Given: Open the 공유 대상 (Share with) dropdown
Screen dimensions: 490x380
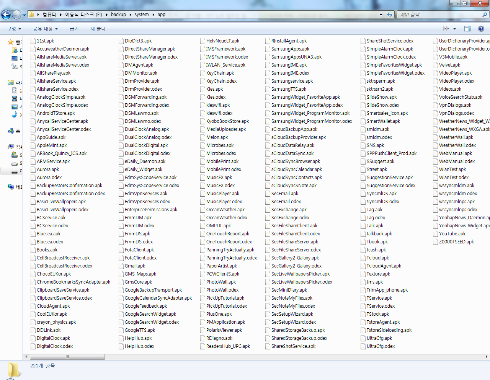Looking at the screenshot, I should [45, 29].
